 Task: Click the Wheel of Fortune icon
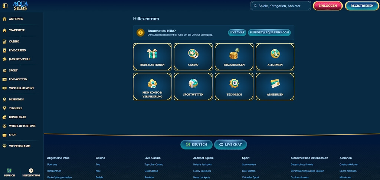[x=4, y=126]
